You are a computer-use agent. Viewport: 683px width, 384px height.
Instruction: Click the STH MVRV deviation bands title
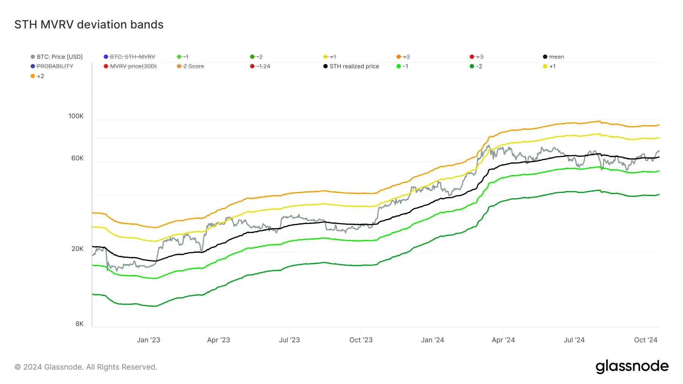pos(89,25)
